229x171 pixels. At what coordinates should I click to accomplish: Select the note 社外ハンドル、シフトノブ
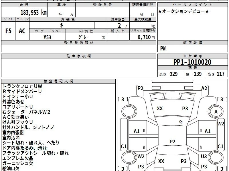coord(28,127)
